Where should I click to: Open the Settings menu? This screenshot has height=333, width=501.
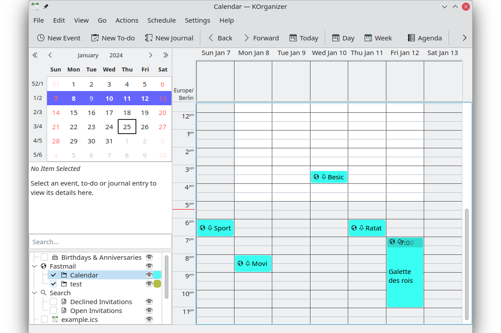click(x=197, y=20)
